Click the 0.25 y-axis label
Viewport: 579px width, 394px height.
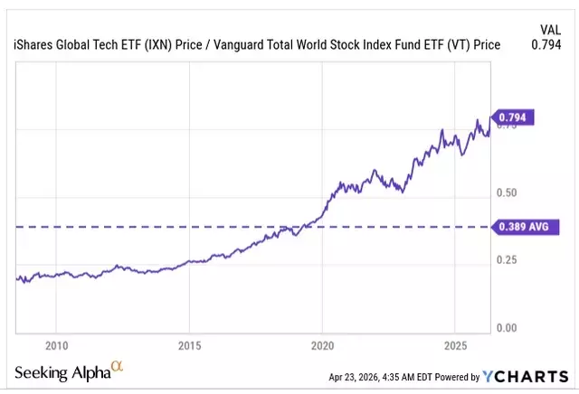pyautogui.click(x=506, y=260)
